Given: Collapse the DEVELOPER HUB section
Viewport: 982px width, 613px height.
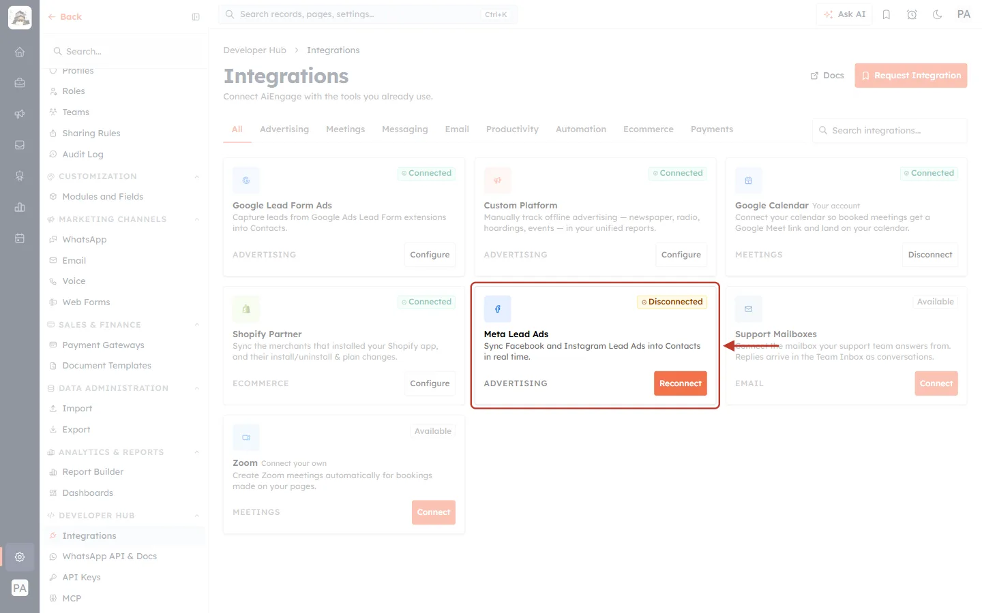Looking at the screenshot, I should pyautogui.click(x=197, y=516).
